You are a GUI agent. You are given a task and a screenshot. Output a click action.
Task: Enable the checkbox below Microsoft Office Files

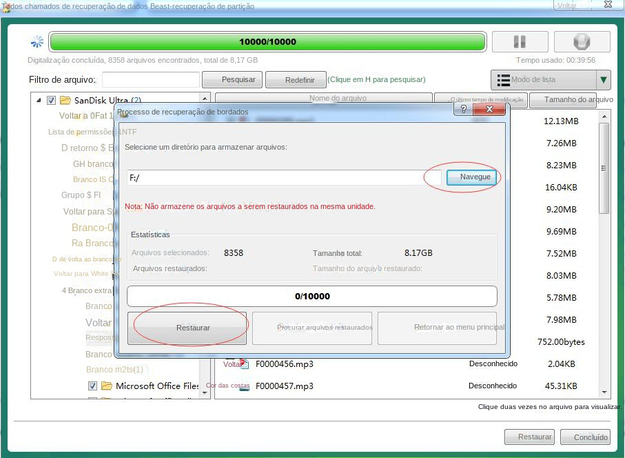pyautogui.click(x=92, y=399)
